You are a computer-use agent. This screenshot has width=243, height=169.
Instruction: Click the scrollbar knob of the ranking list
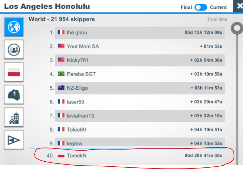[237, 28]
